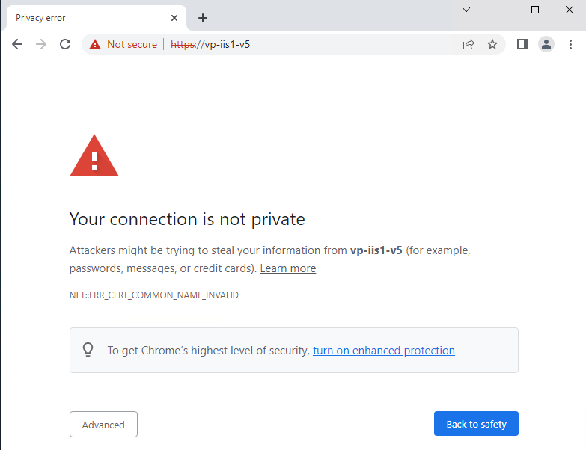The image size is (586, 450).
Task: Open the side panel
Action: click(x=522, y=44)
